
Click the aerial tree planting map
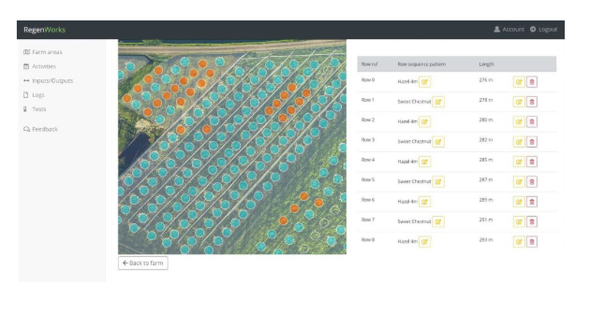[x=232, y=147]
